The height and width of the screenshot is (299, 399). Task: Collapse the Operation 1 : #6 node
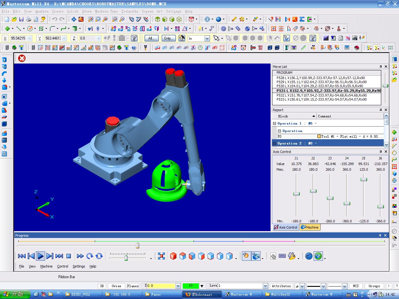275,123
